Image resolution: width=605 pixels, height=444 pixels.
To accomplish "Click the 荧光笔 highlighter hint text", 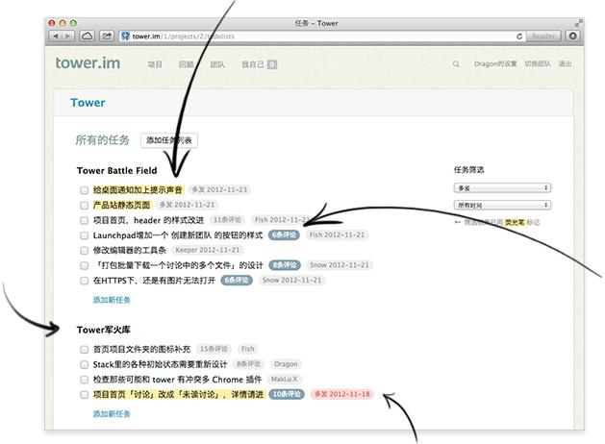I will coord(515,222).
